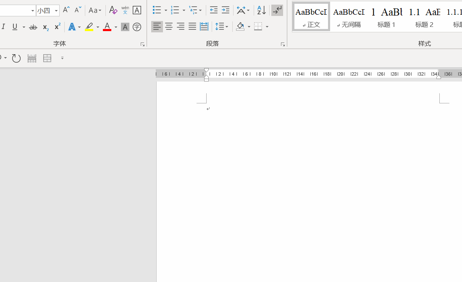Apply the 标题 2 style

(x=424, y=16)
